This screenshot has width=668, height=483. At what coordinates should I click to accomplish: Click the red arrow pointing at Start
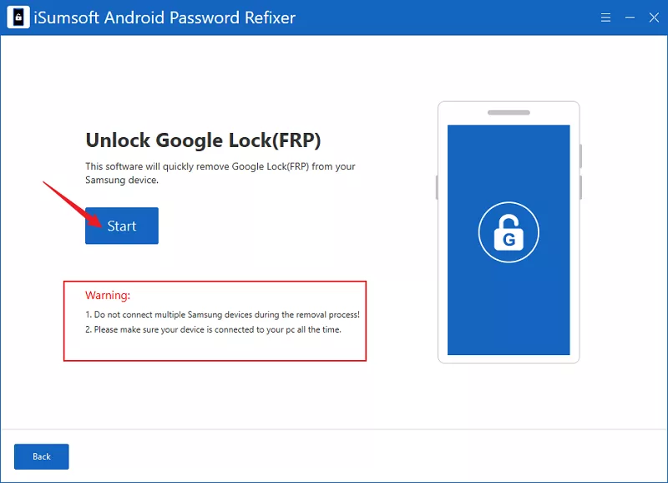click(x=72, y=205)
